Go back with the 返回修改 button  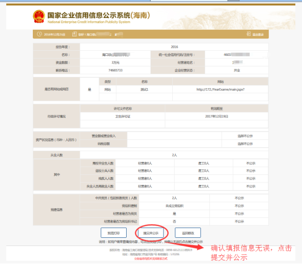coord(188,233)
